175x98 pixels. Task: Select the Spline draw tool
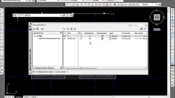(x=2, y=36)
